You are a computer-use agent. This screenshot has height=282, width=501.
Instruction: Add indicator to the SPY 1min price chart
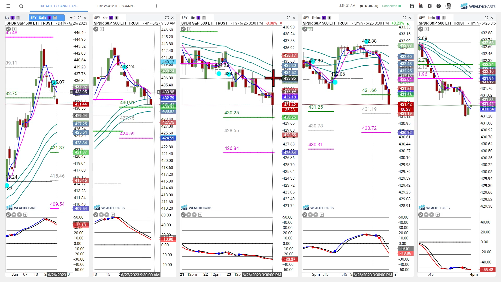(x=427, y=29)
